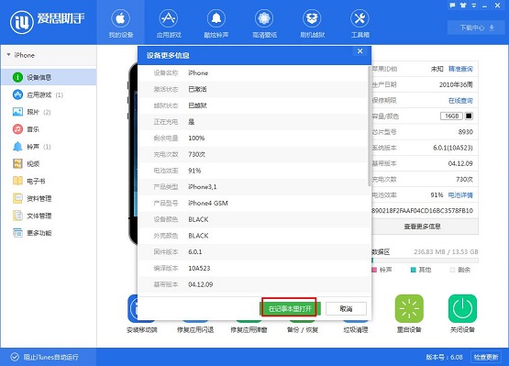Screen dimensions: 509x366
Task: Select 设备信息 in the sidebar
Action: 49,77
